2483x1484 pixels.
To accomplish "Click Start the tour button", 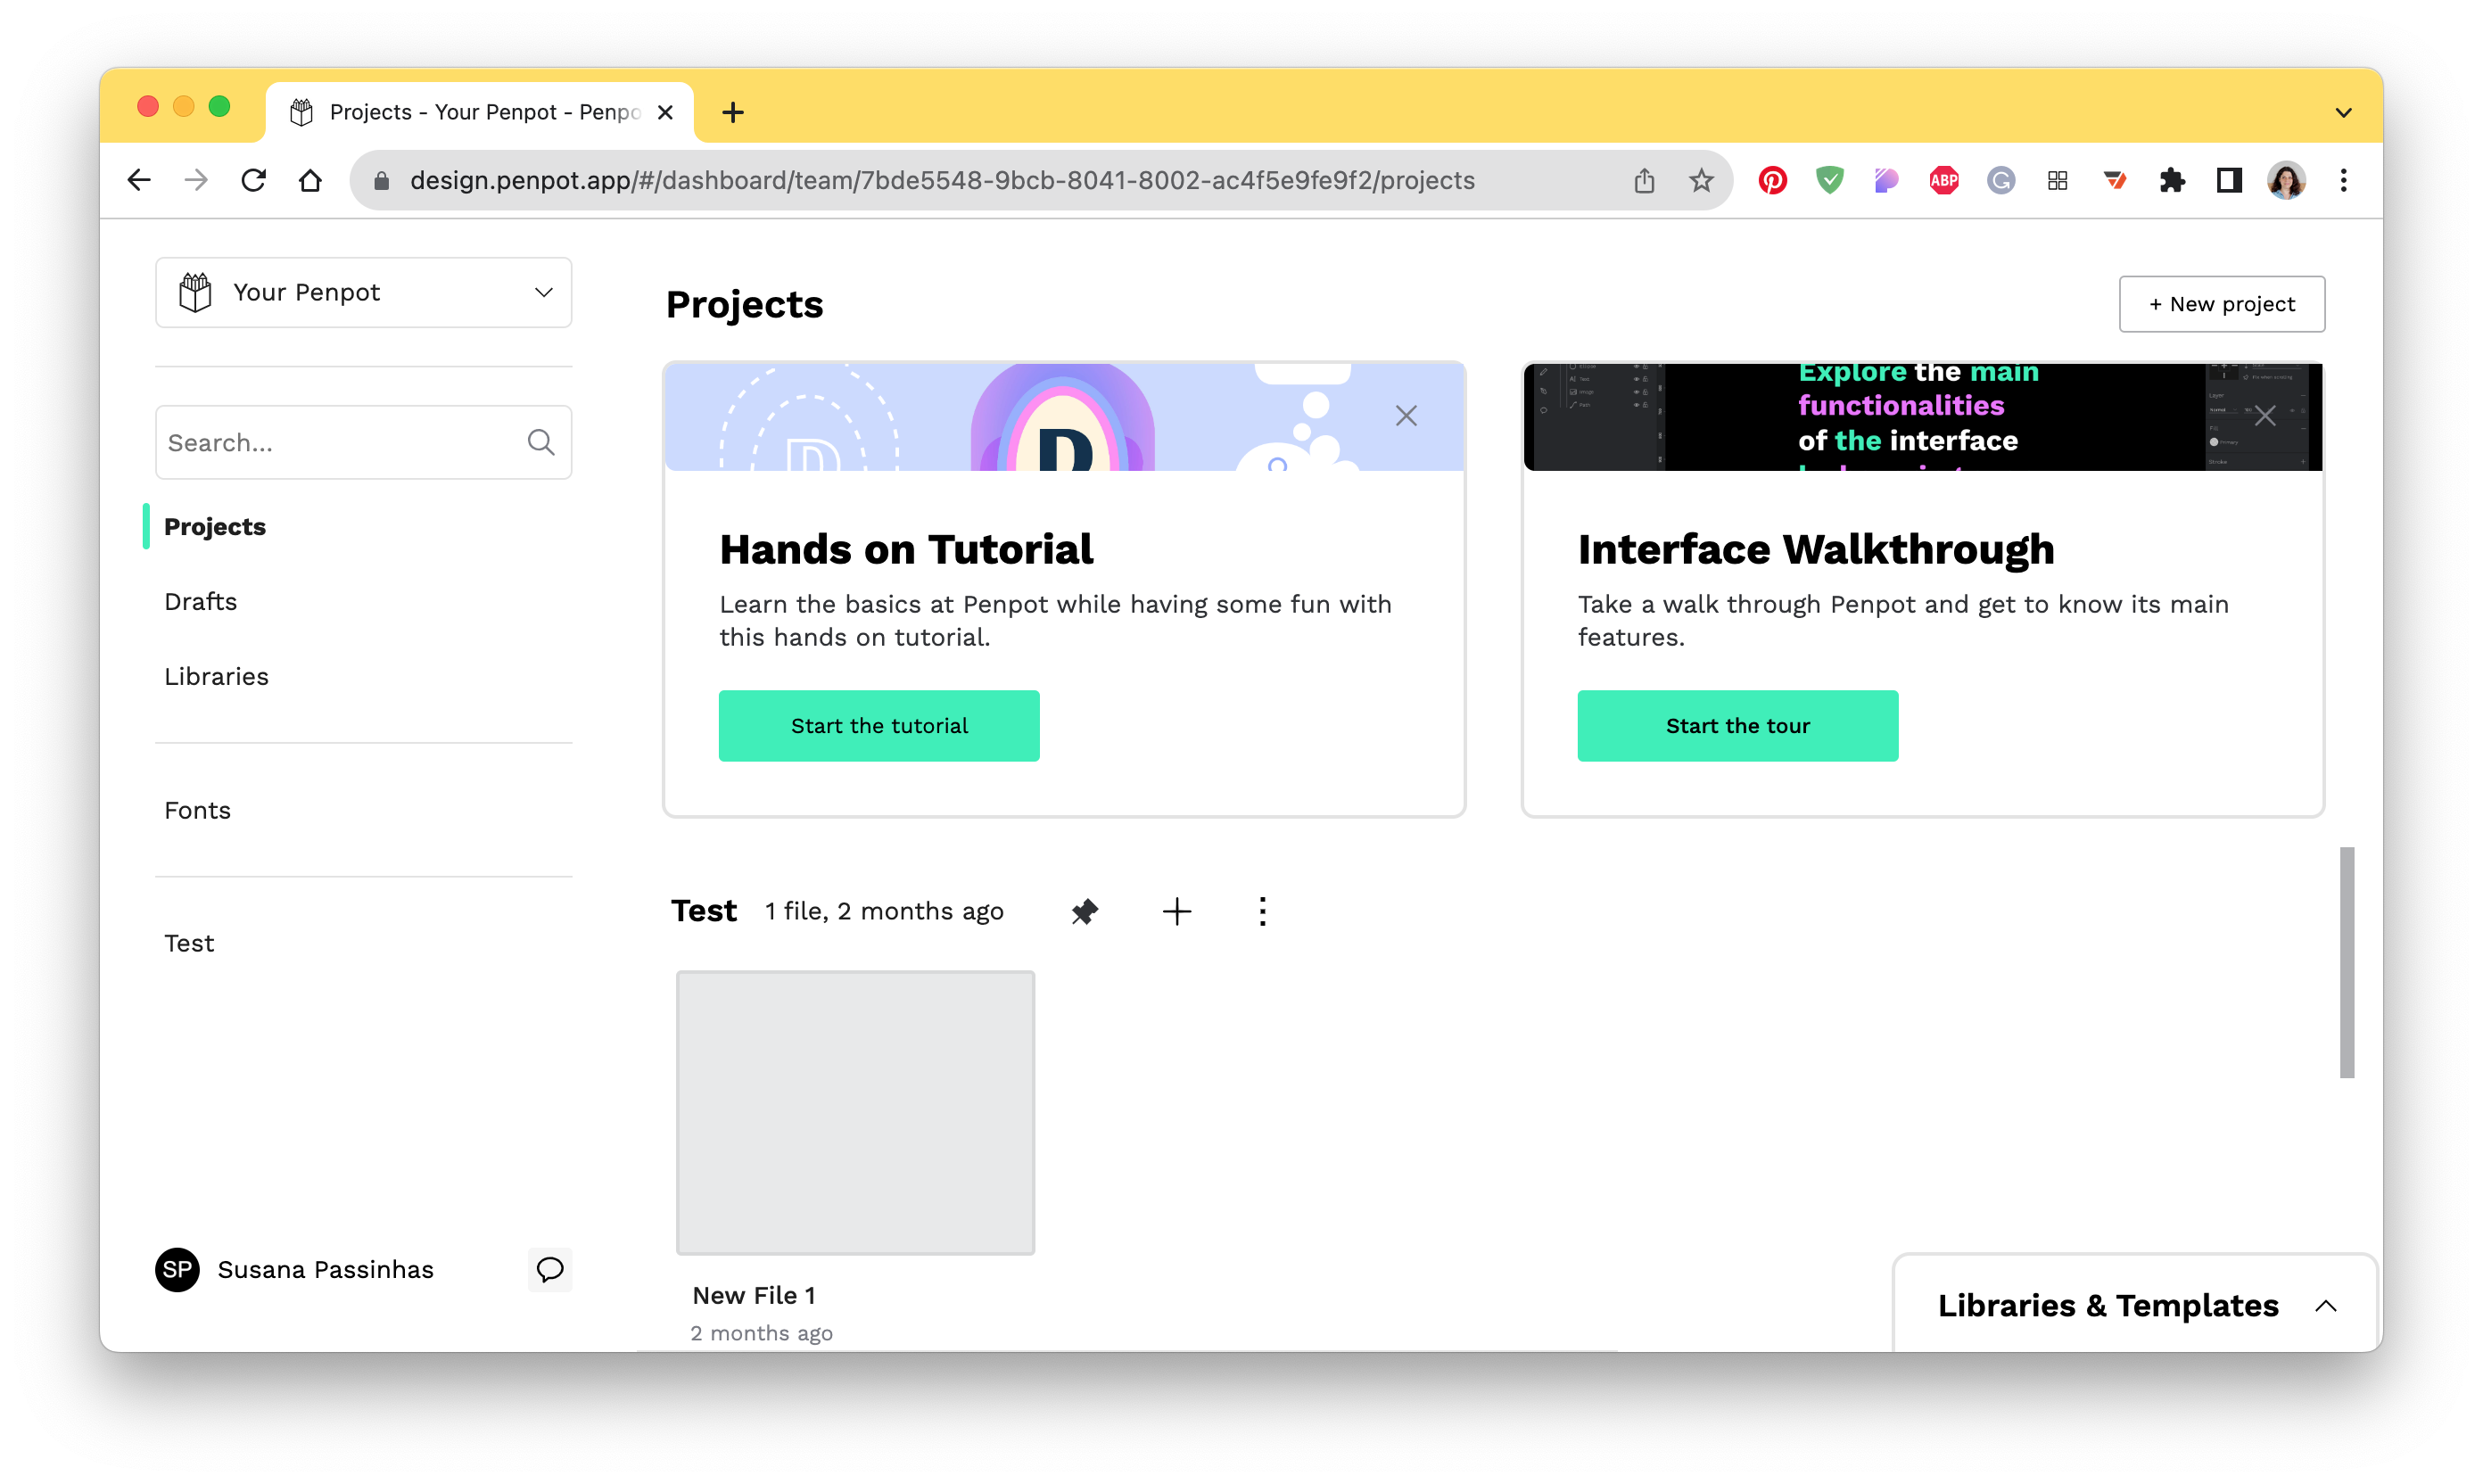I will (1738, 726).
